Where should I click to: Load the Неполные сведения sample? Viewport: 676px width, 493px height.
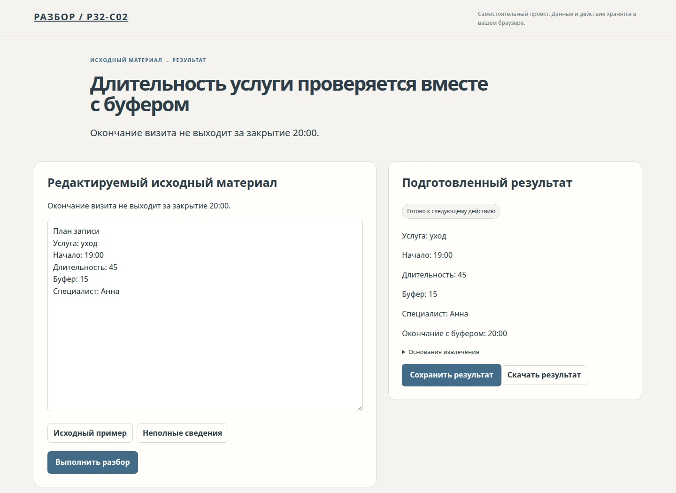point(182,433)
